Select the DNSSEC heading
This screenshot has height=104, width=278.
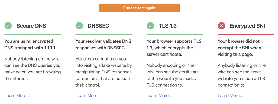[98, 26]
